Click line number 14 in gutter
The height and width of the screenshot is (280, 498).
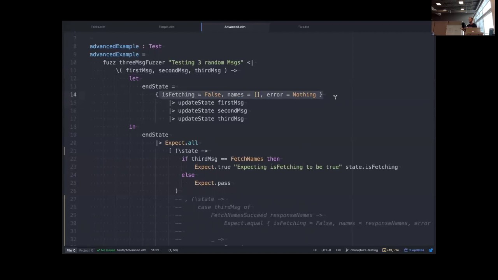[x=73, y=94]
